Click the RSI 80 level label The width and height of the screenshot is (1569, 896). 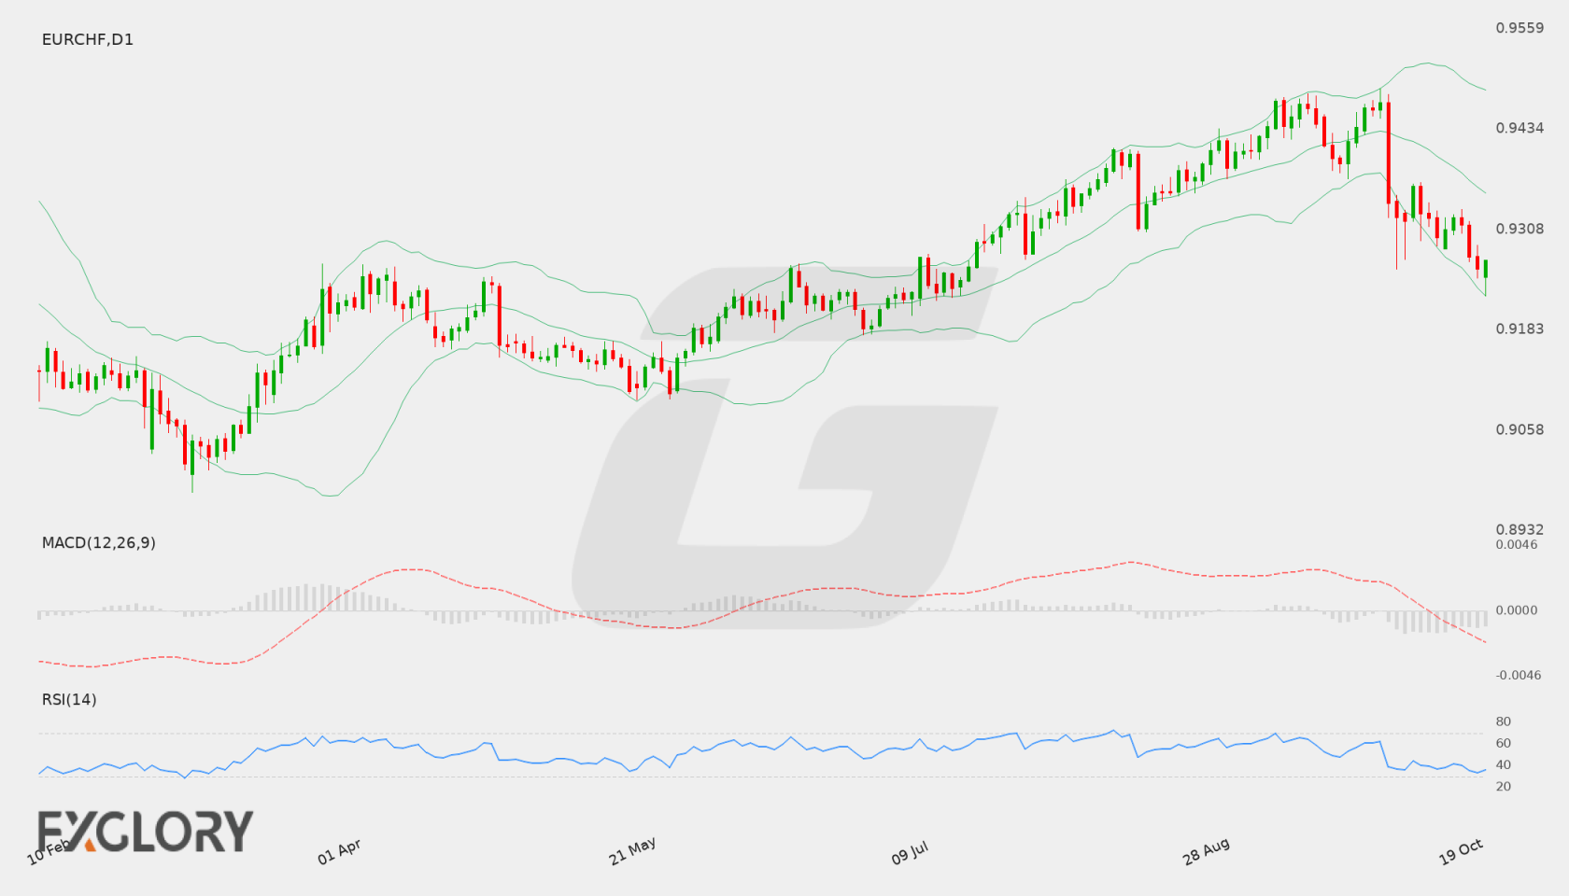pyautogui.click(x=1504, y=721)
